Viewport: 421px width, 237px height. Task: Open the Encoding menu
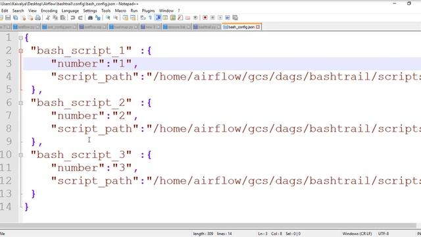pos(49,11)
